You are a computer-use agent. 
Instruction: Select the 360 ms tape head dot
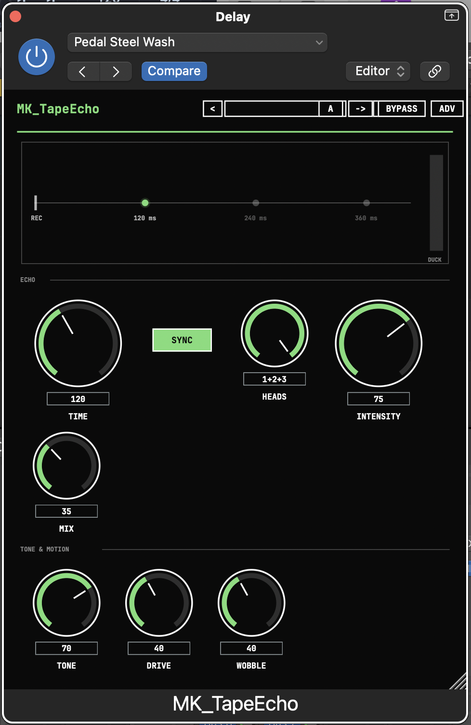click(366, 203)
